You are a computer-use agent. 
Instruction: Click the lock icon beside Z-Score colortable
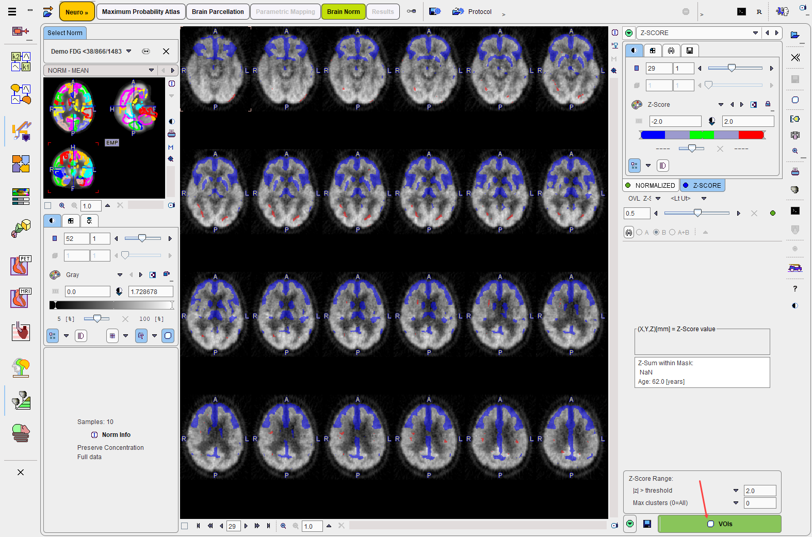[768, 104]
